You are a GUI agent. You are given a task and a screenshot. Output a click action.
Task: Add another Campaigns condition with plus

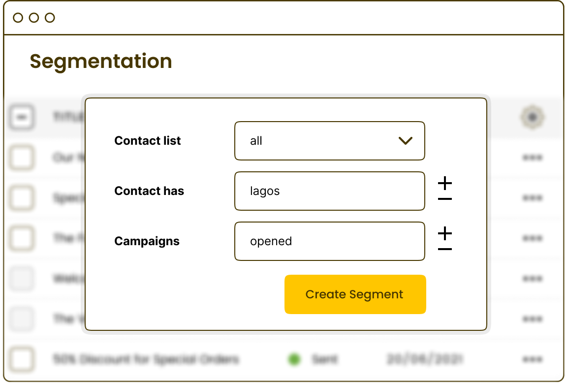tap(445, 233)
